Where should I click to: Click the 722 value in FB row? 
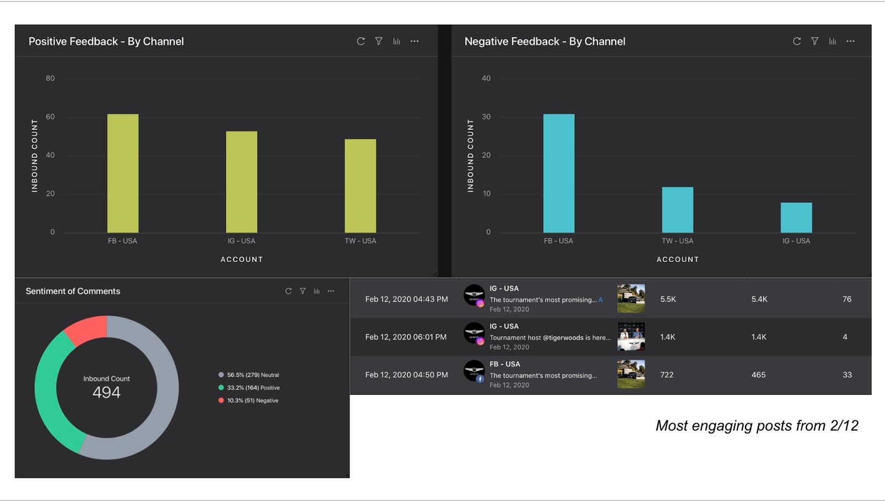667,375
